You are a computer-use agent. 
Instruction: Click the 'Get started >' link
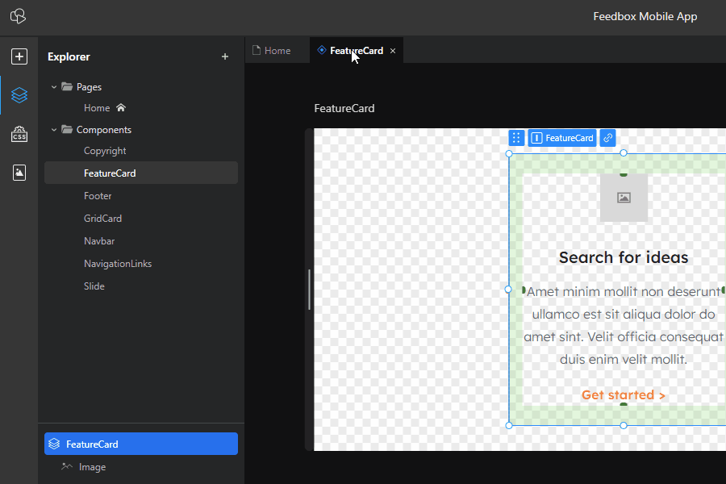[x=624, y=395]
